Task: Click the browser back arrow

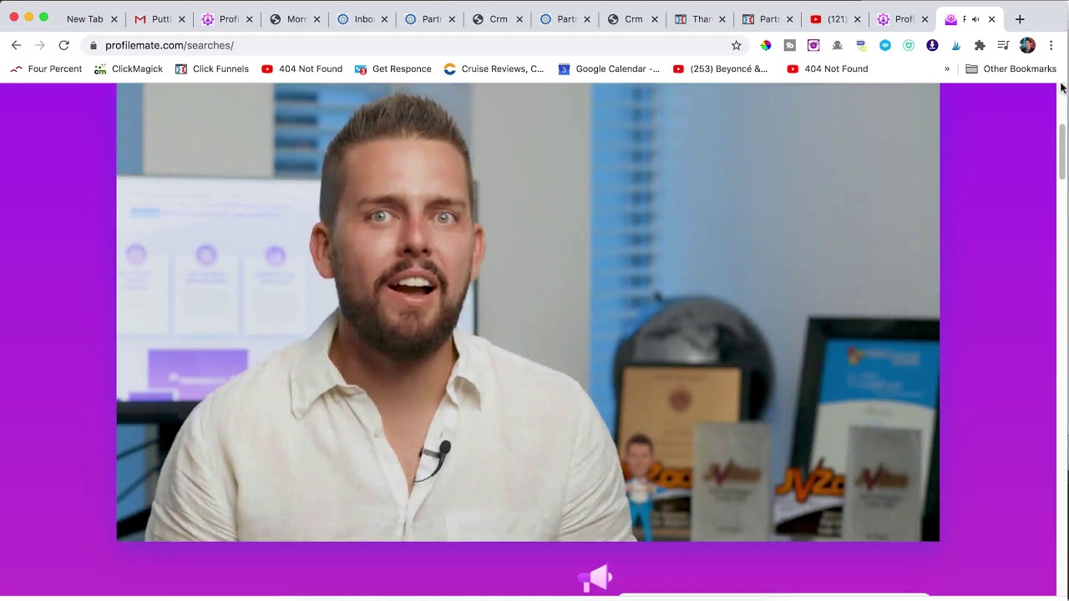Action: click(16, 45)
